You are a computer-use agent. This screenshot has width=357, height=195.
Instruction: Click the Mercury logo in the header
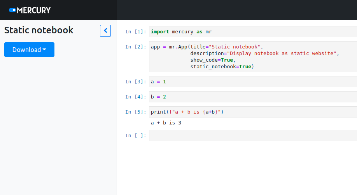pos(30,10)
